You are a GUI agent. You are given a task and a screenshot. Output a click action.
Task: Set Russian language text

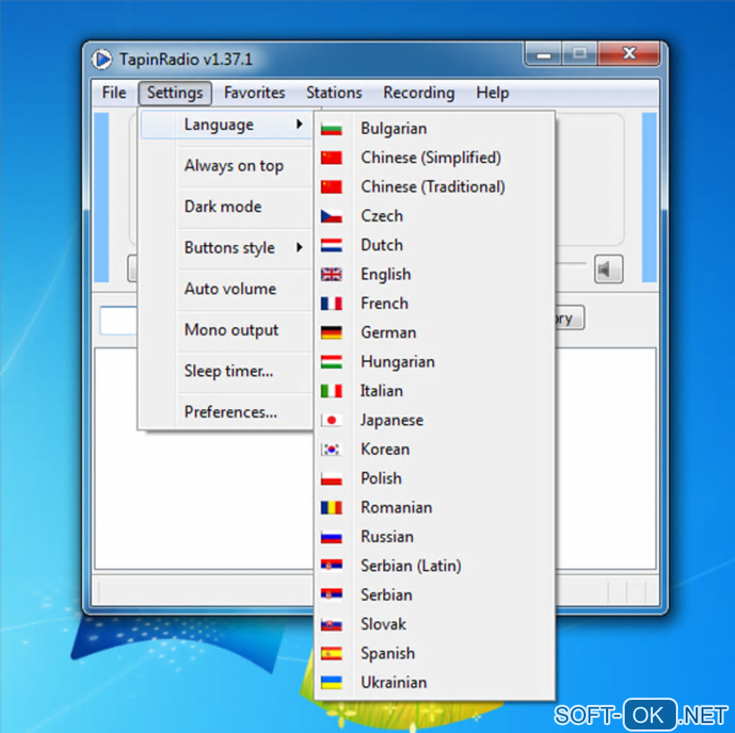pyautogui.click(x=387, y=536)
